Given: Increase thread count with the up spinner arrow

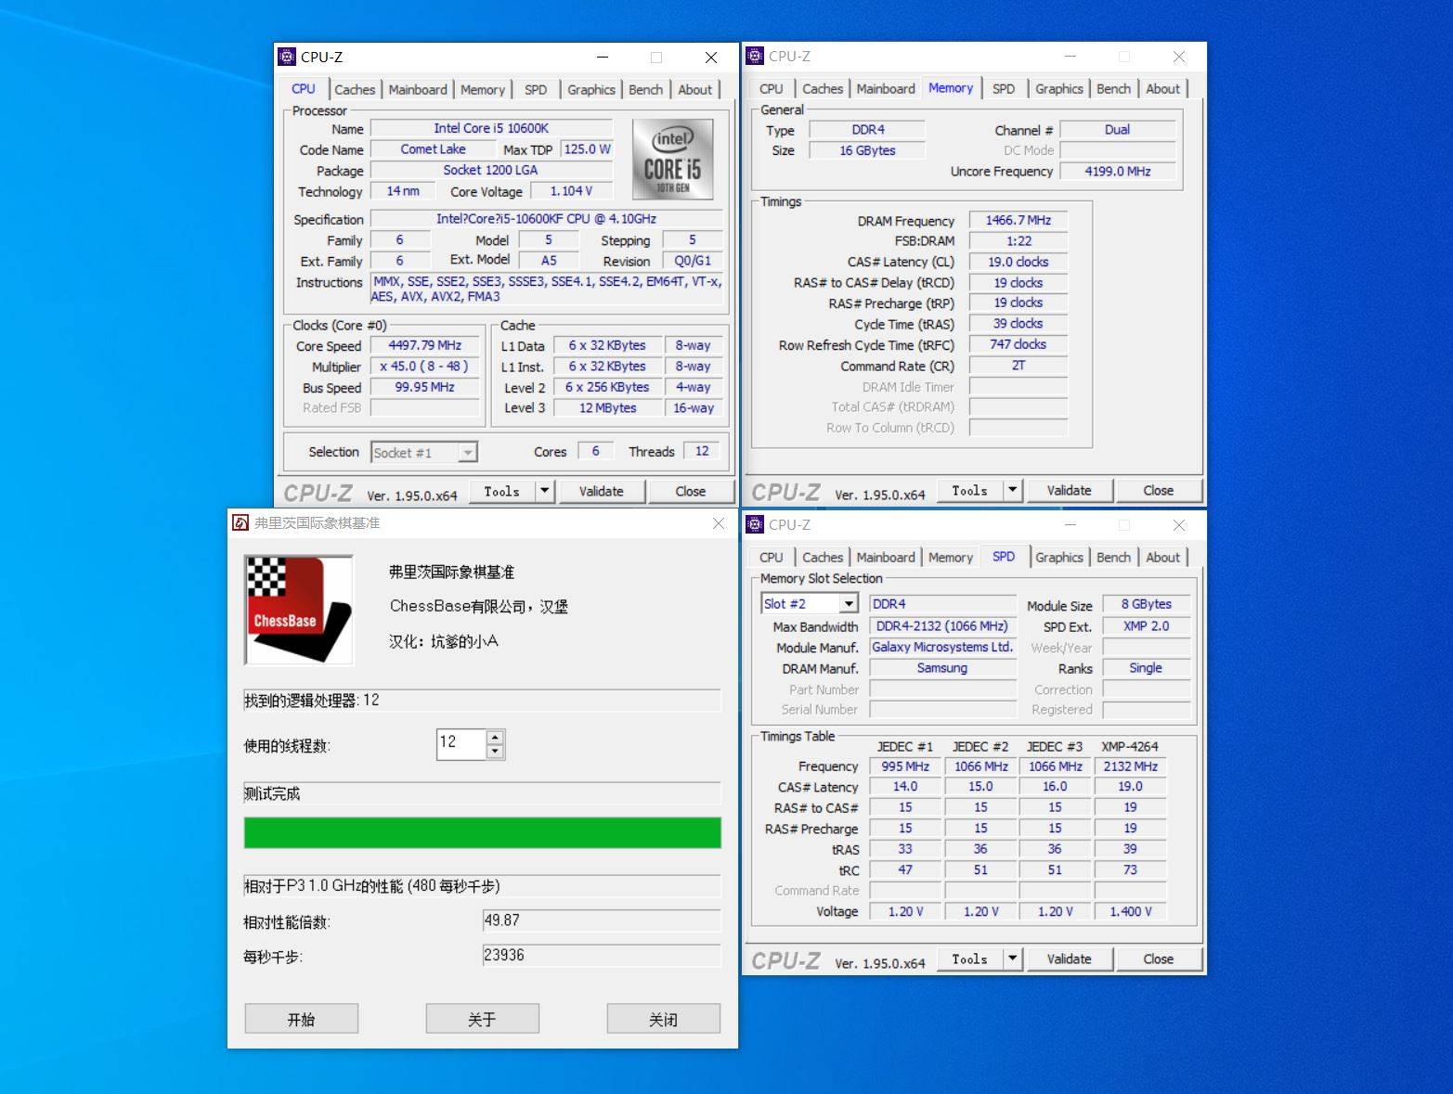Looking at the screenshot, I should tap(496, 738).
